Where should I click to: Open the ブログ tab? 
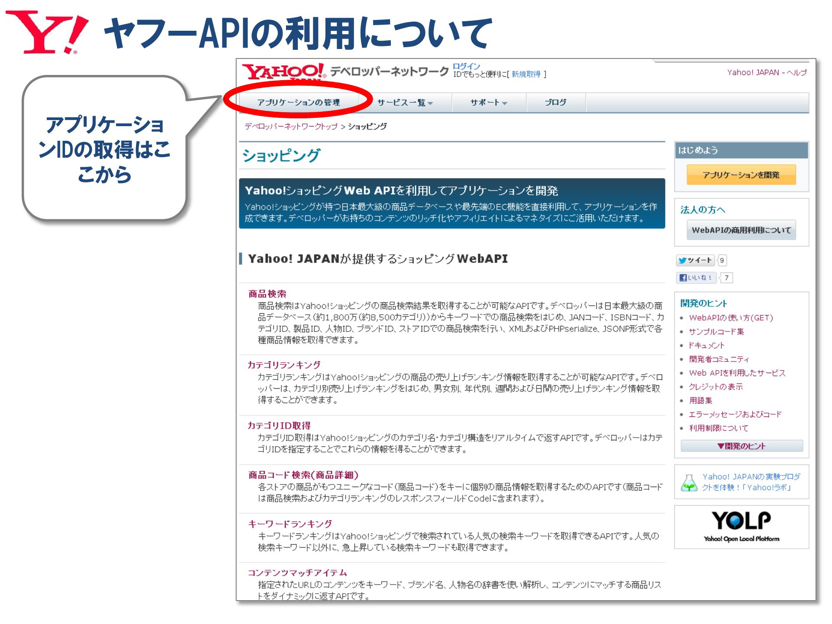[556, 102]
